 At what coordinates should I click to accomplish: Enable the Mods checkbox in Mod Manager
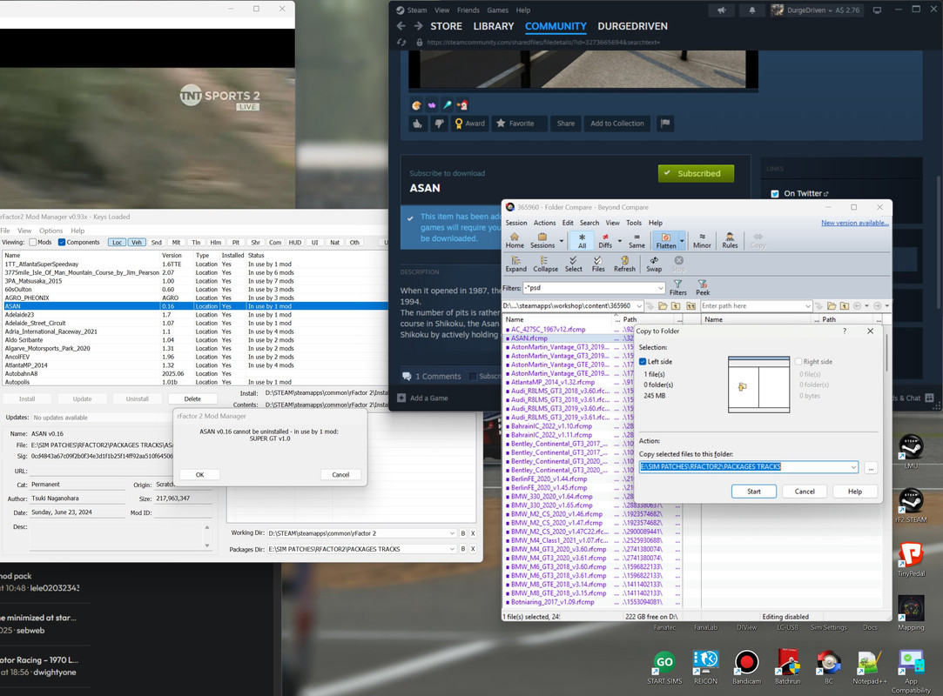[x=33, y=242]
